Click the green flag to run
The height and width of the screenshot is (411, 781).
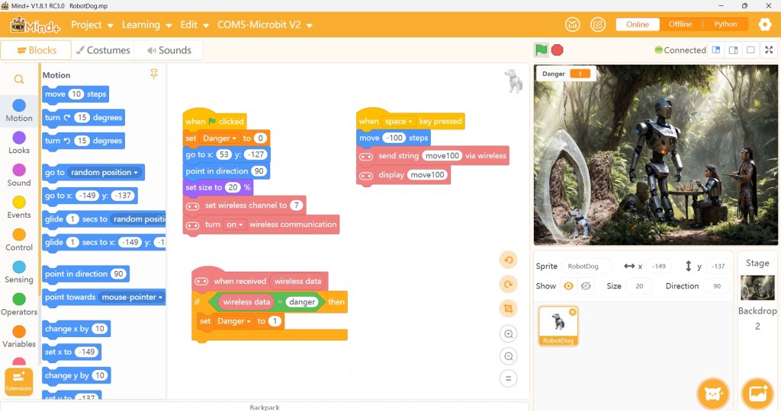[541, 50]
